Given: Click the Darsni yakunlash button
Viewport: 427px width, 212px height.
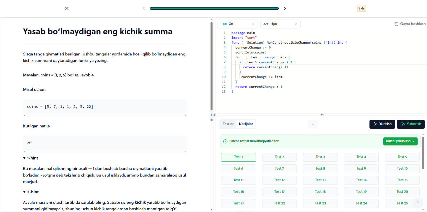Looking at the screenshot, I should pos(400,141).
